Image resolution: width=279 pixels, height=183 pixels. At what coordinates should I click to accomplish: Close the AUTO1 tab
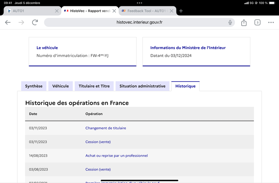(57, 11)
